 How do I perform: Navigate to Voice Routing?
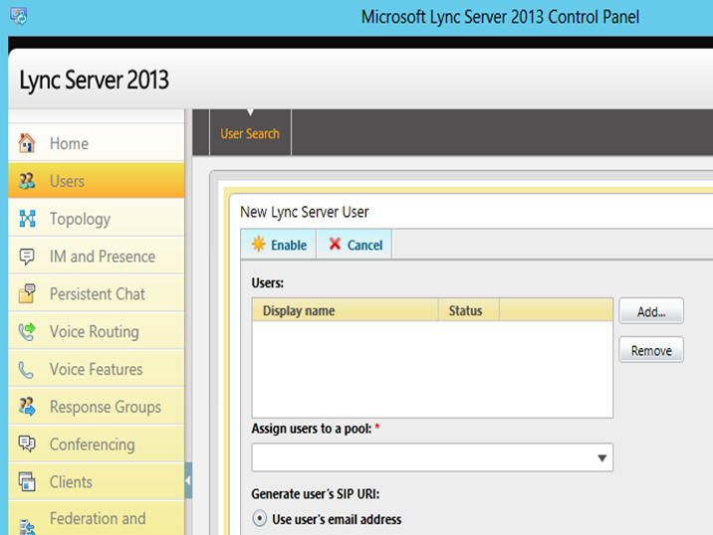click(x=97, y=331)
